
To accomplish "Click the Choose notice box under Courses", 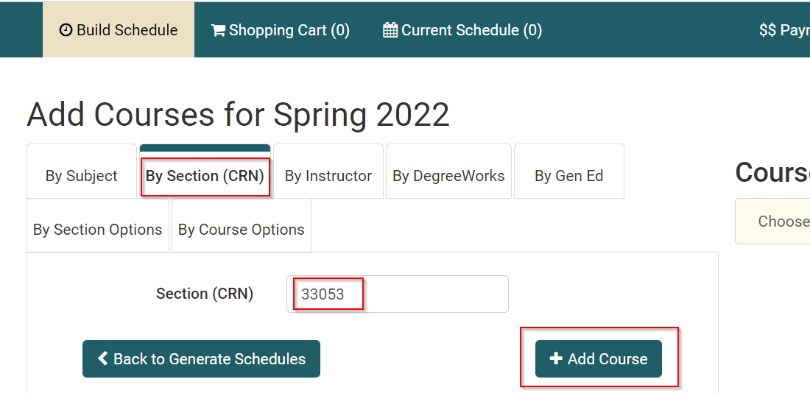I will pyautogui.click(x=773, y=222).
